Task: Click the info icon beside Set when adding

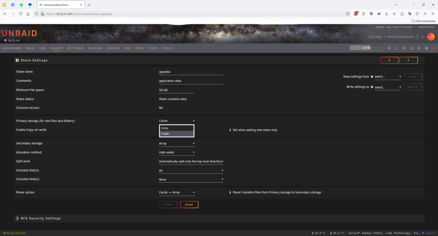Action: pos(230,130)
